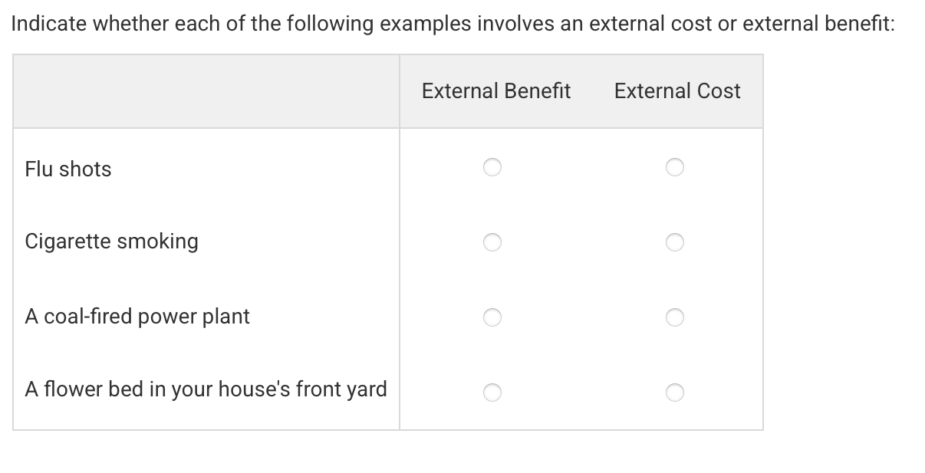Mark Cigarette smoking as an external cost

pos(675,241)
